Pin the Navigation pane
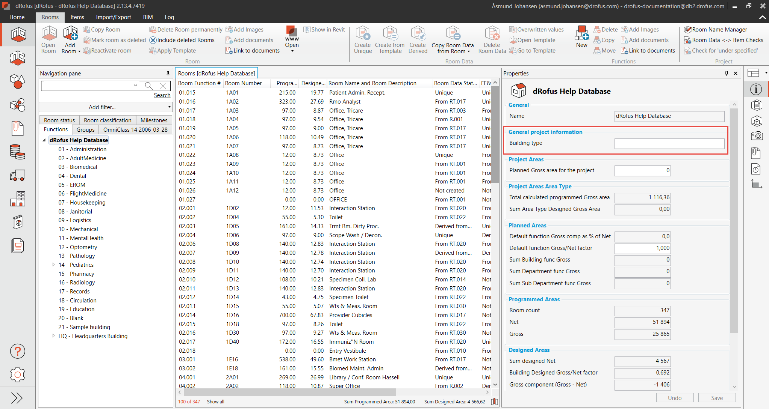 click(168, 73)
